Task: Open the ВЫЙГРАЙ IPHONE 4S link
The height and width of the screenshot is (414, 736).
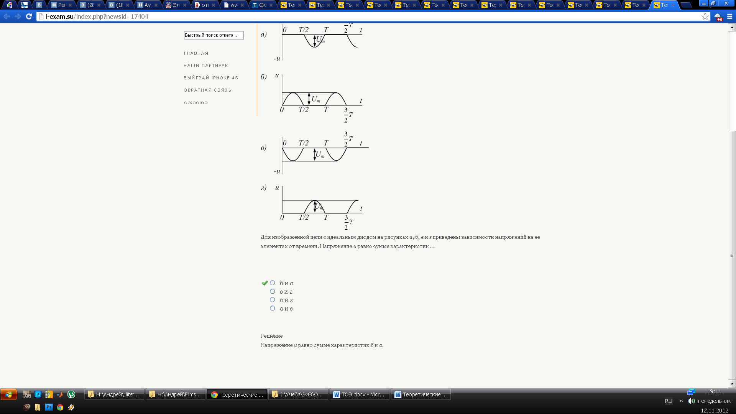Action: (x=211, y=78)
